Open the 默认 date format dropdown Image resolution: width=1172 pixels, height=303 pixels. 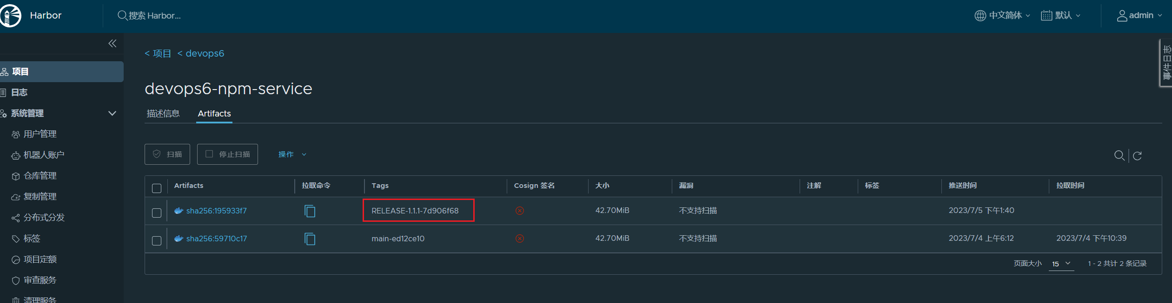1061,15
